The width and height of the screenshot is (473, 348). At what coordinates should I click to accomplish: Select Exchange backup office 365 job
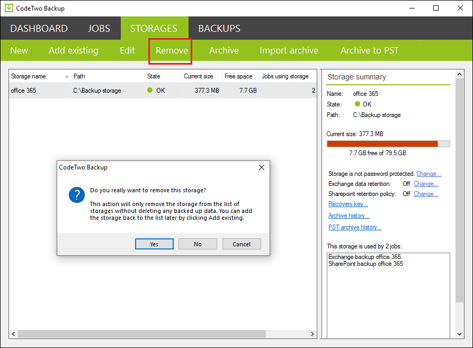pos(365,257)
